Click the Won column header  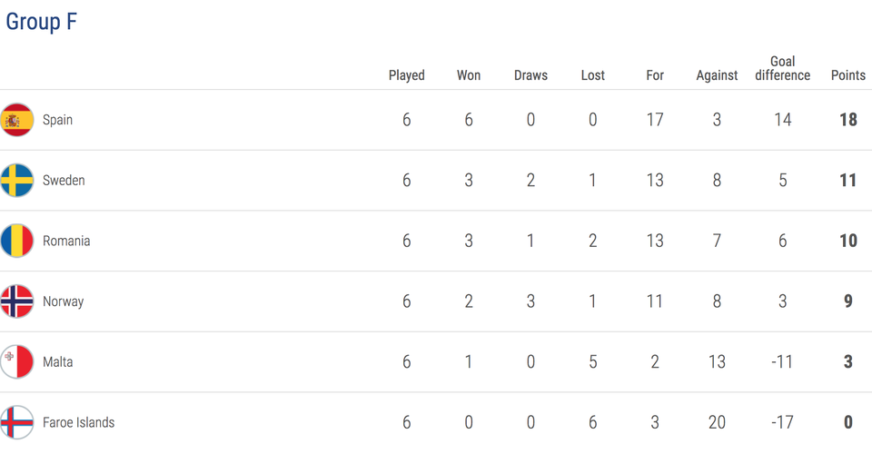click(x=469, y=75)
